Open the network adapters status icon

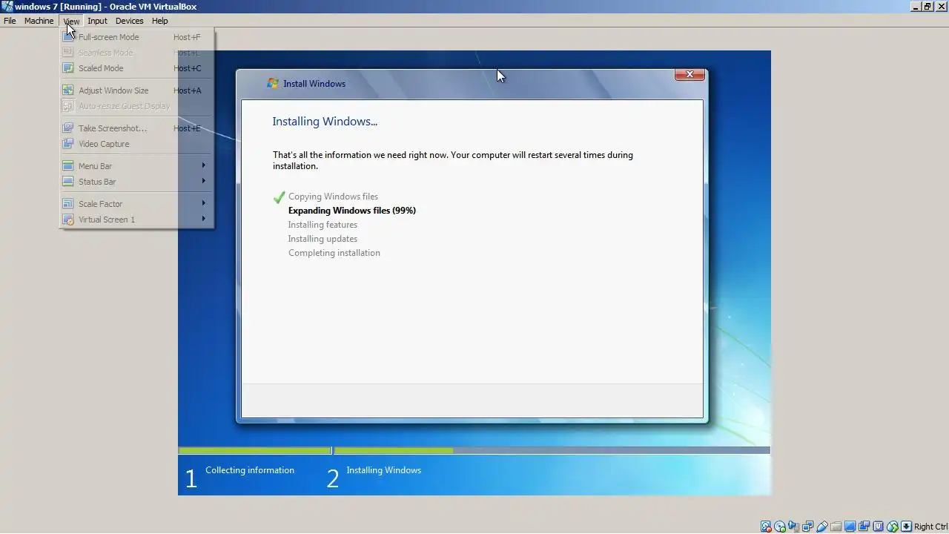[x=807, y=527]
